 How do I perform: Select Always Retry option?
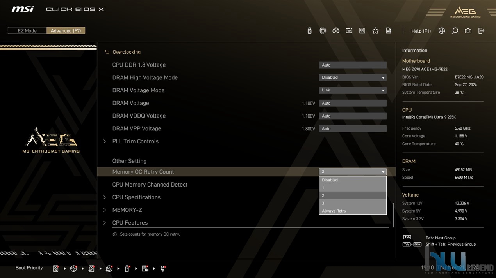[352, 211]
